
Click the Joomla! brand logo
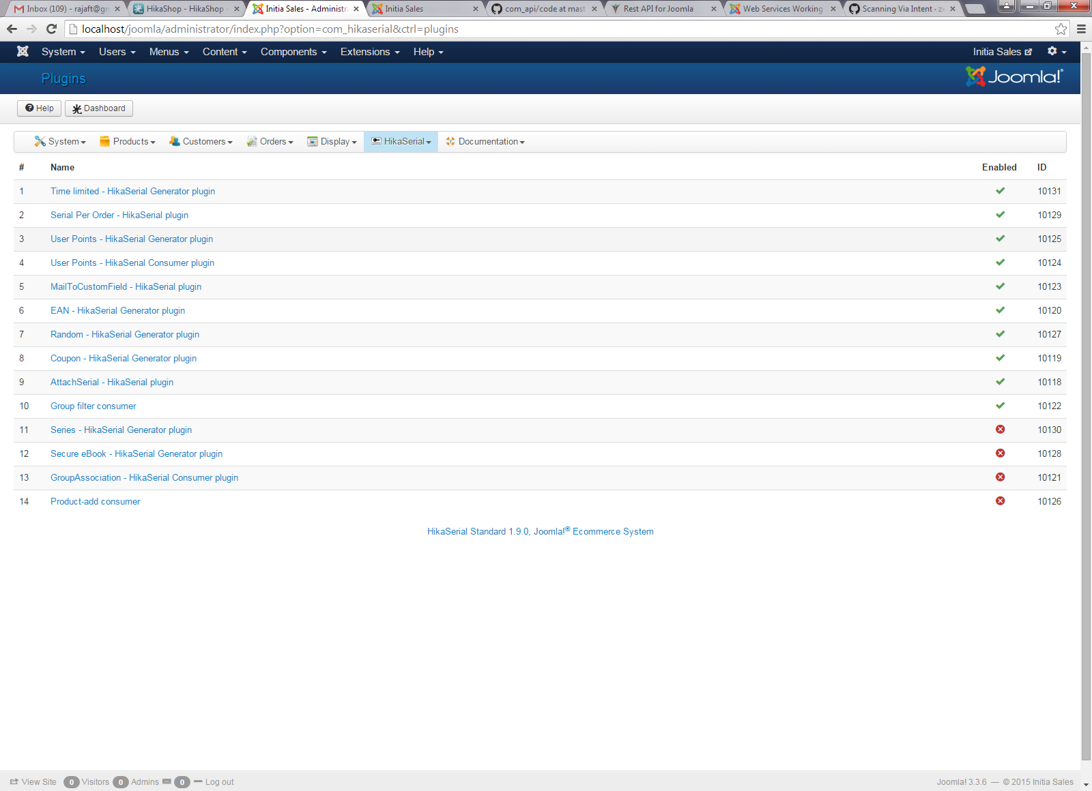(1014, 76)
